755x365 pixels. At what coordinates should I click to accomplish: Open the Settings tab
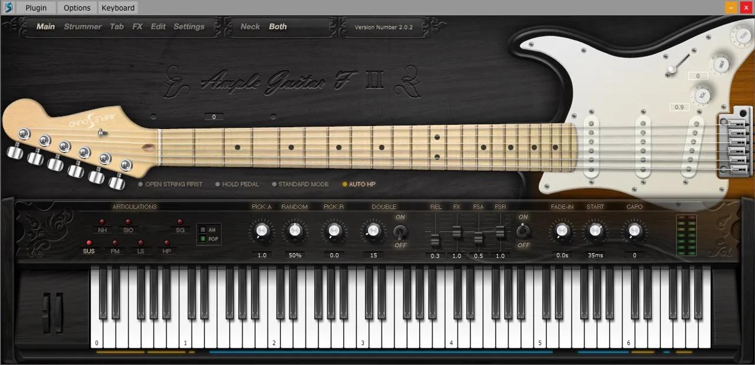click(x=189, y=26)
